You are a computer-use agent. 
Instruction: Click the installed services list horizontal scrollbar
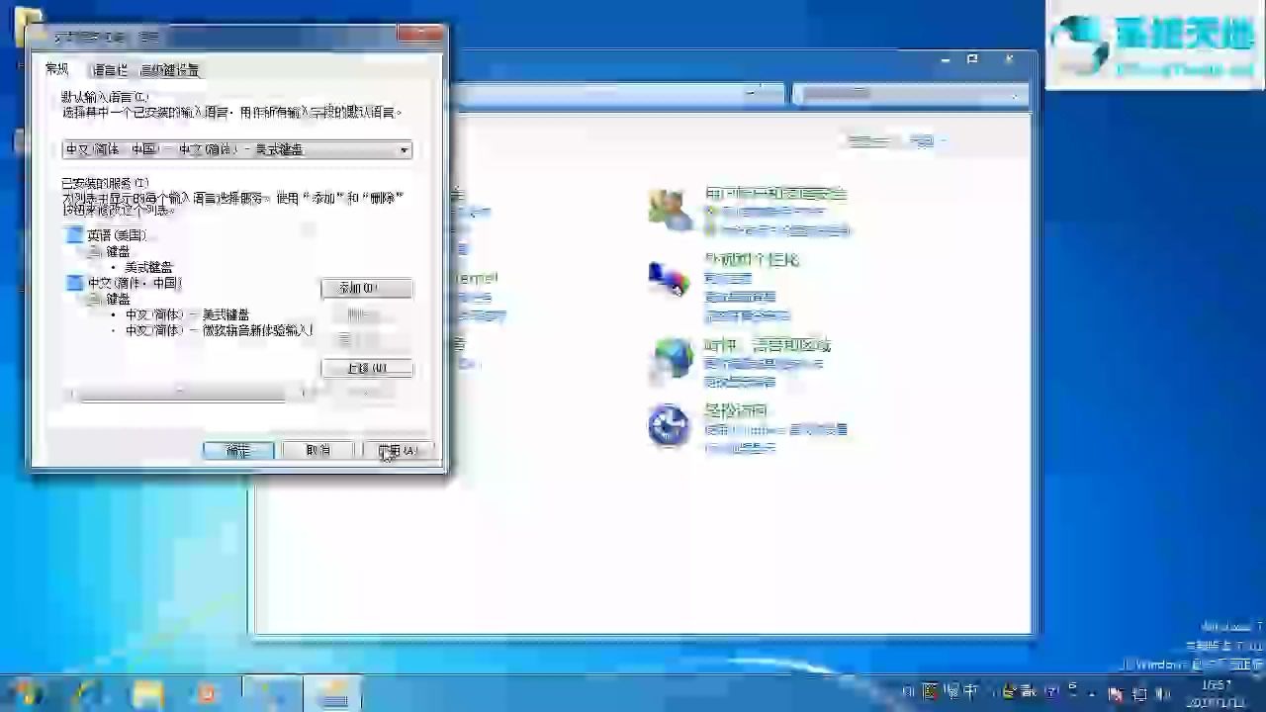[x=188, y=394]
